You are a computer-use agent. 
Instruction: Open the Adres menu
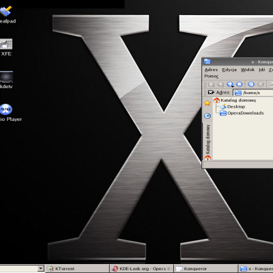[x=211, y=70]
